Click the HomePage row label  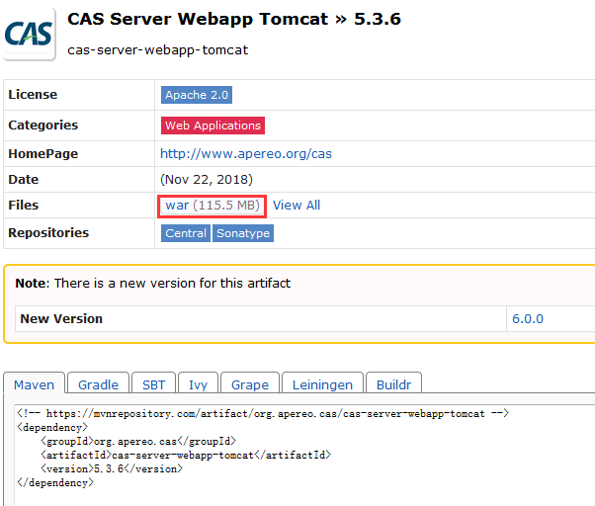tap(42, 153)
